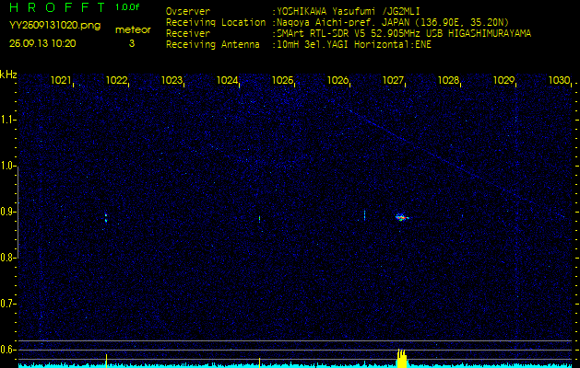Screen dimensions: 580x368
Task: Click the 0.9 frequency axis label
Action: 8,211
